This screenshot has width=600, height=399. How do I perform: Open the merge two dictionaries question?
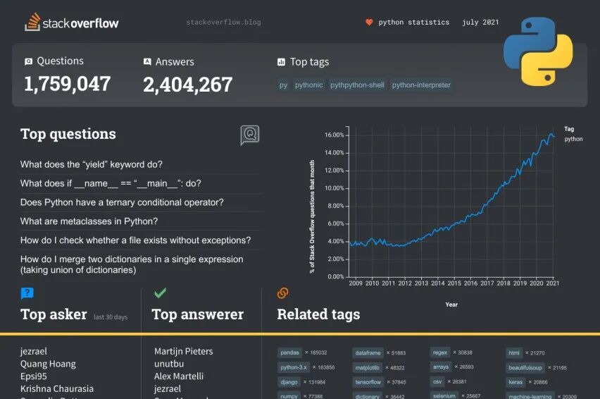tap(132, 264)
